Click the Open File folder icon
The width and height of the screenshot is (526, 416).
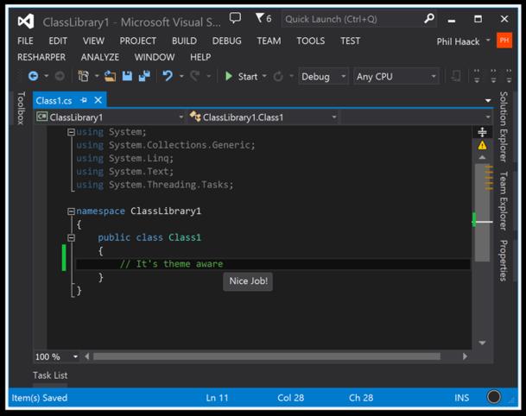click(110, 77)
